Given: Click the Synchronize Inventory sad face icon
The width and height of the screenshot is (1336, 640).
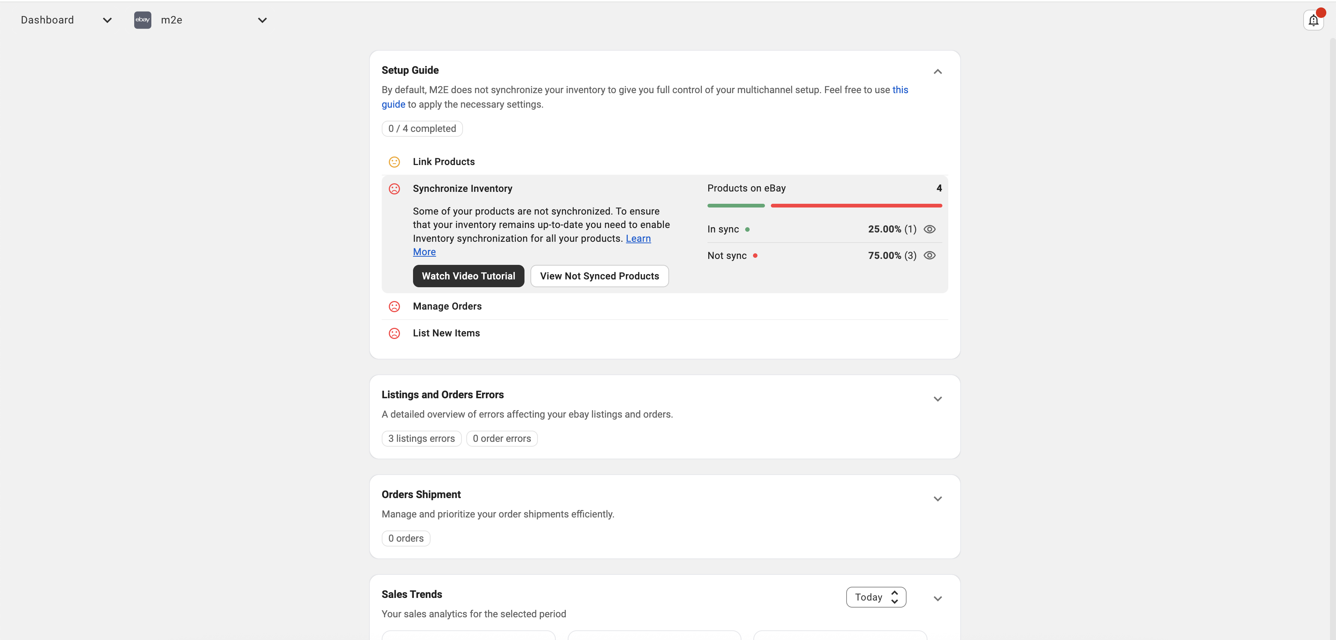Looking at the screenshot, I should pos(394,188).
